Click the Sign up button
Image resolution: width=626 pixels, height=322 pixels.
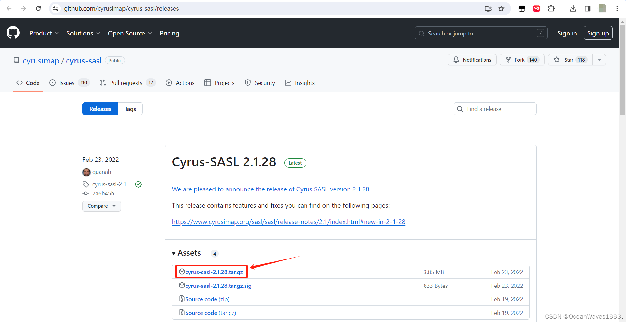[598, 33]
